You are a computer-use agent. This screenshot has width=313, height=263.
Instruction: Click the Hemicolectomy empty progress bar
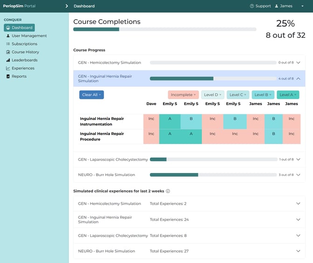pos(213,62)
